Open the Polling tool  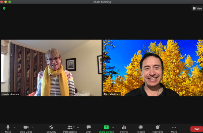(x=124, y=129)
